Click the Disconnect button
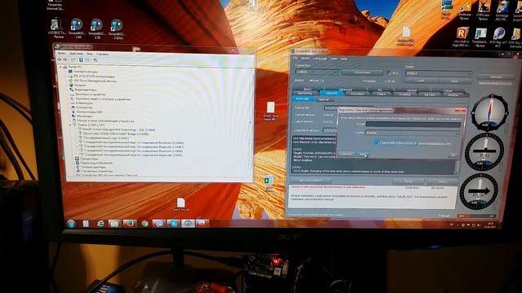 362,72
